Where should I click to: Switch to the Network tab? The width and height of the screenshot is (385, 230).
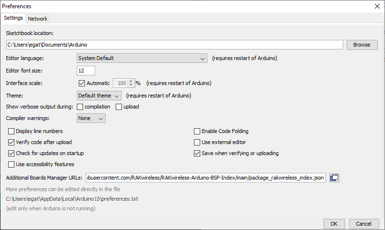click(x=37, y=19)
